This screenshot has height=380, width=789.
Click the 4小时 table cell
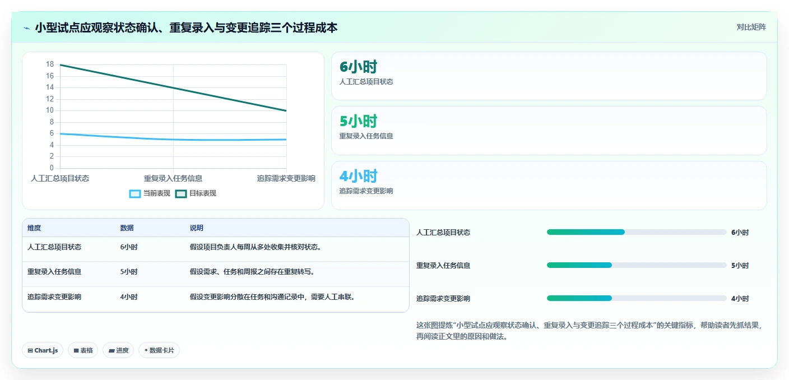coord(129,297)
